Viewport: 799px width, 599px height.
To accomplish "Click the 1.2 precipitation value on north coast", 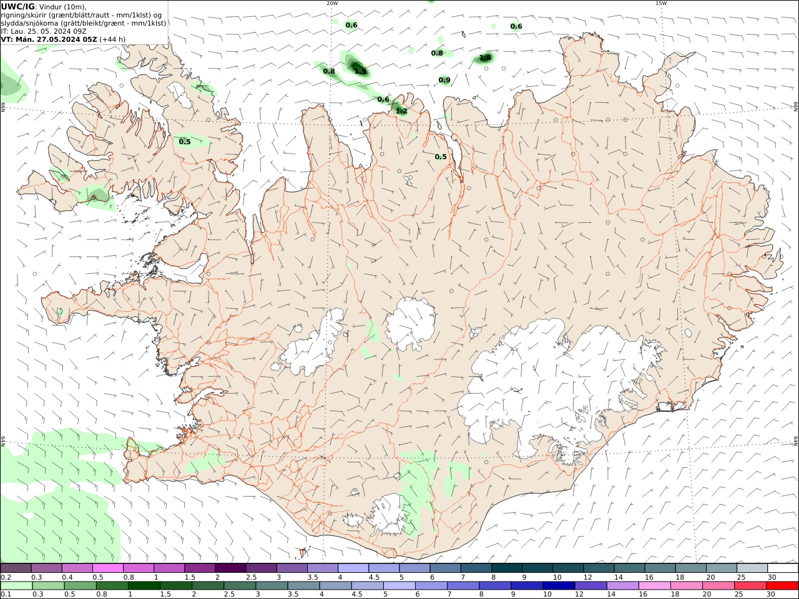I will point(401,111).
